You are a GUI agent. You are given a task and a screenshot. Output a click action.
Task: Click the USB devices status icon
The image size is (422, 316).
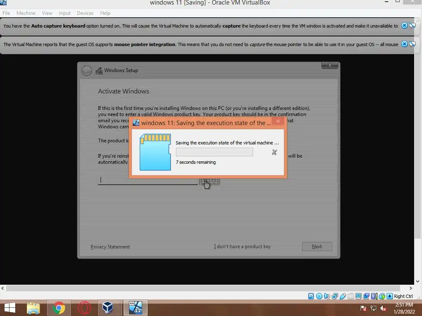coord(342,296)
